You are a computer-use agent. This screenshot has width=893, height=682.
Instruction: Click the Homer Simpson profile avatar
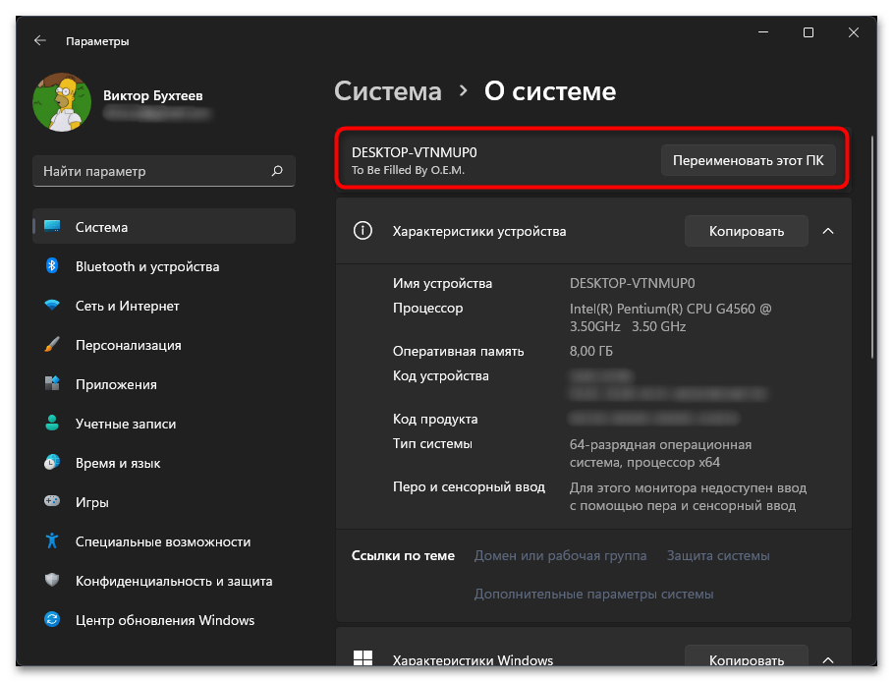coord(62,102)
